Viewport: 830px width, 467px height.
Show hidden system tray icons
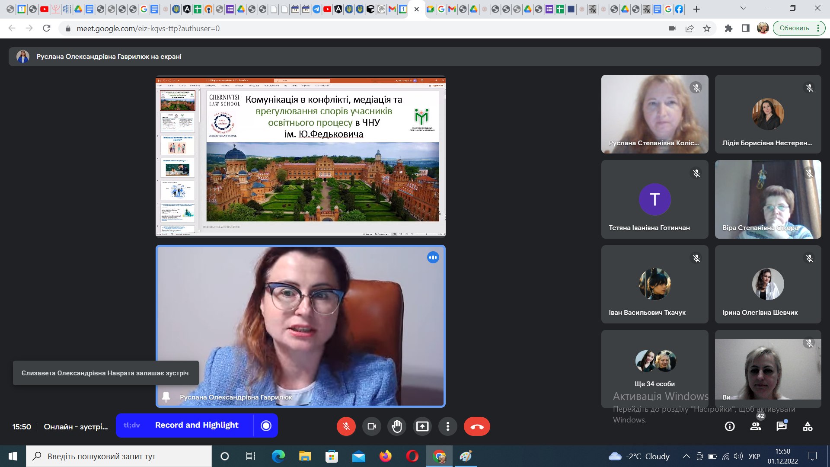click(x=686, y=456)
